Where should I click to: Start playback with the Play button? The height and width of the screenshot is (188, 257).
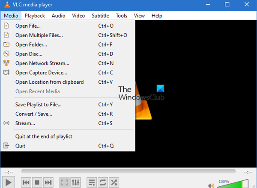pos(9,182)
